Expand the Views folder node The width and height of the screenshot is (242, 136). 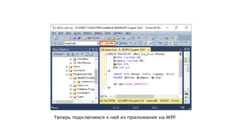67,67
